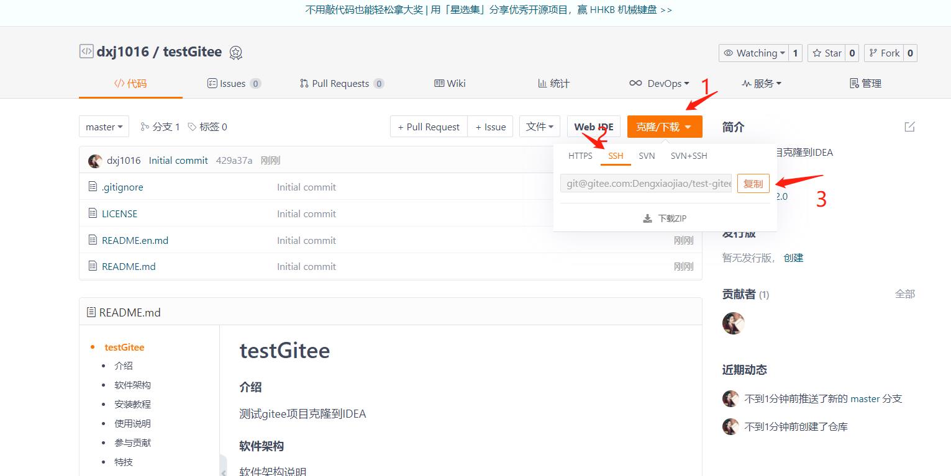Click the repository code icon beside dxj1016
The width and height of the screenshot is (951, 476).
click(x=86, y=52)
